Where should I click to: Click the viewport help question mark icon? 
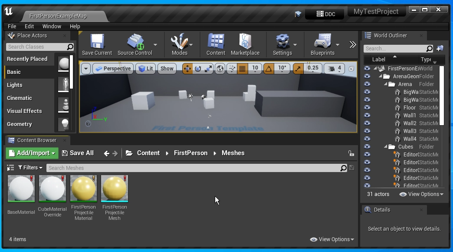tap(88, 123)
